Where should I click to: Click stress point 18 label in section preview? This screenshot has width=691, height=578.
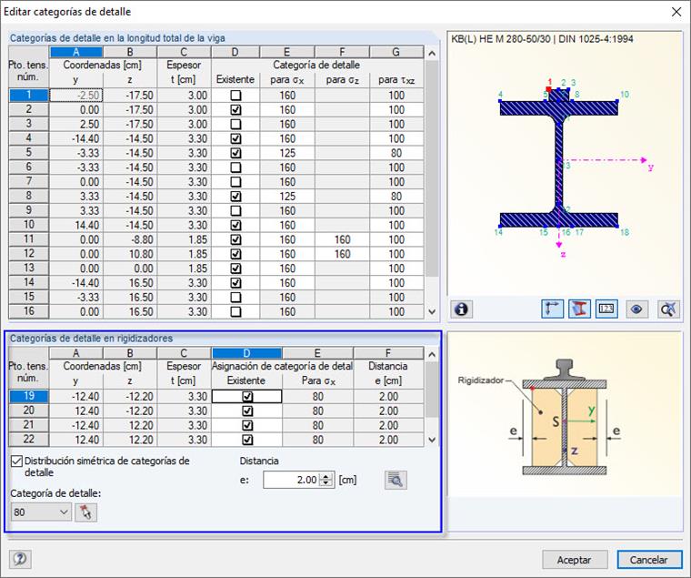[x=625, y=232]
